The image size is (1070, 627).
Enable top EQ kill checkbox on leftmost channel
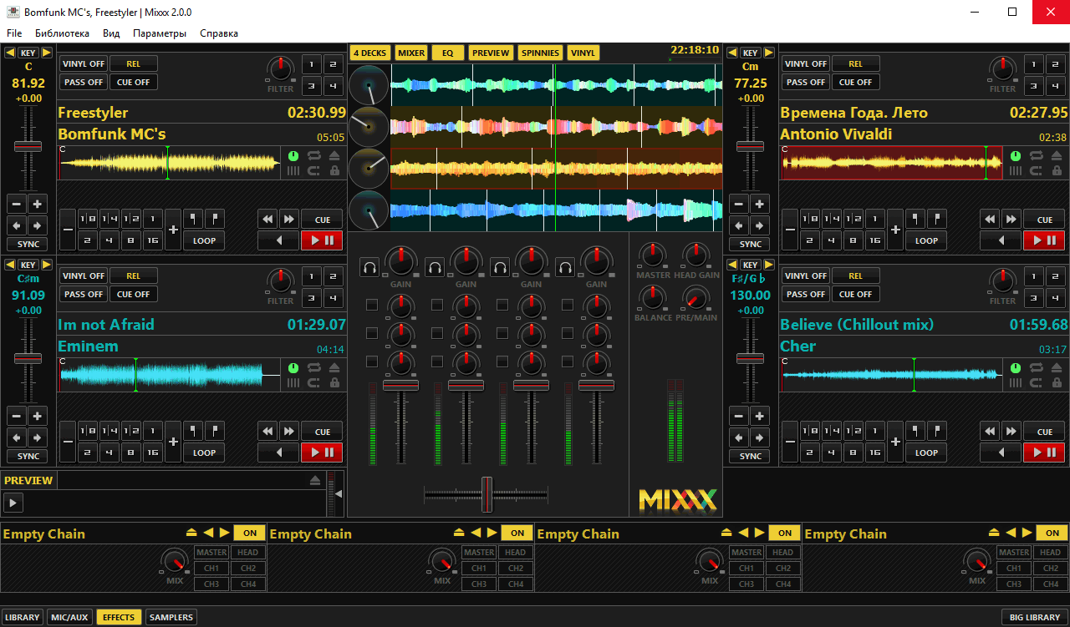pos(372,305)
